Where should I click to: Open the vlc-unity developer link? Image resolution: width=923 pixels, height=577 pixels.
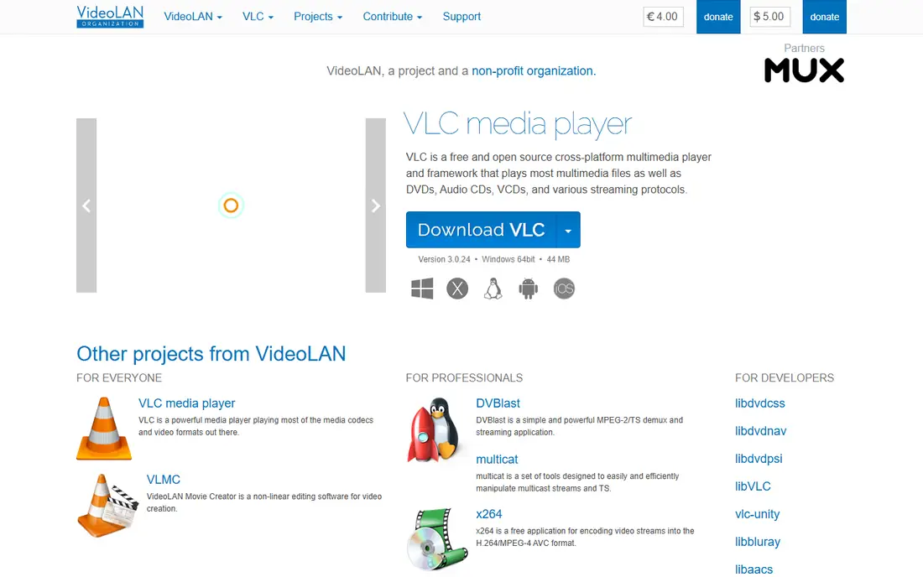click(x=757, y=513)
